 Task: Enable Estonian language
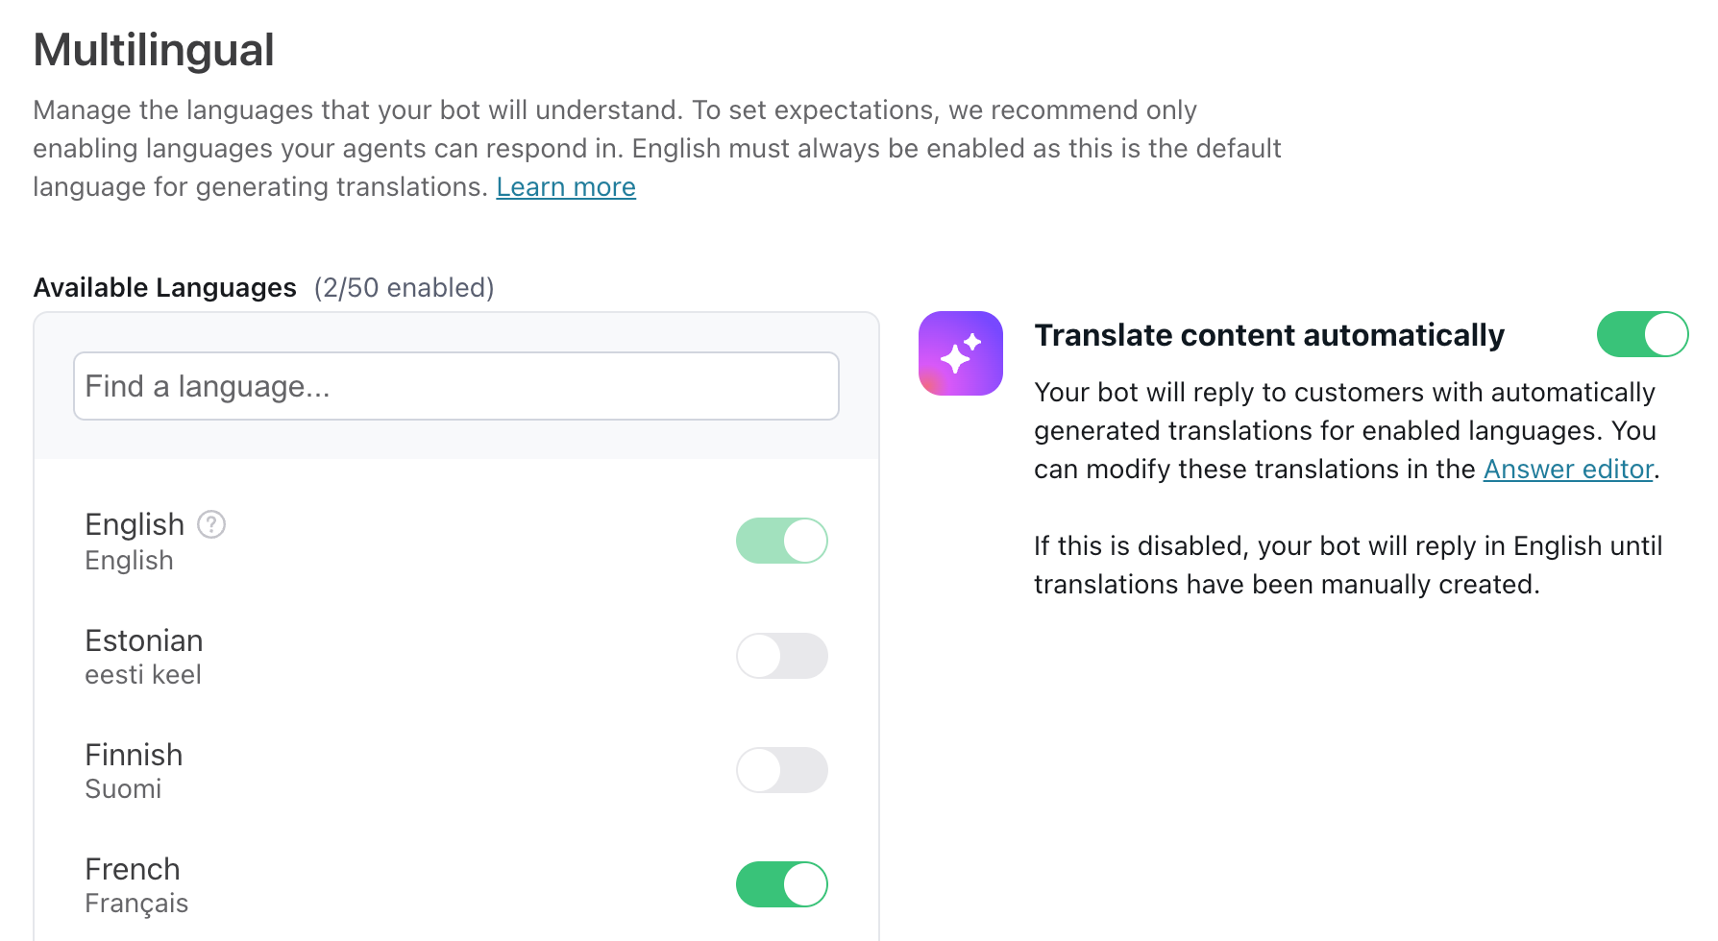point(781,656)
